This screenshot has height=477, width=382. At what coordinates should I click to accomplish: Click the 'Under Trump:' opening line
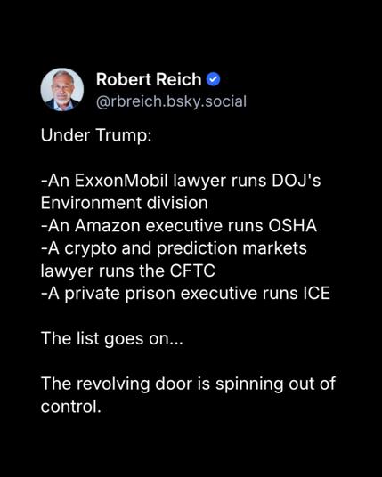[96, 135]
